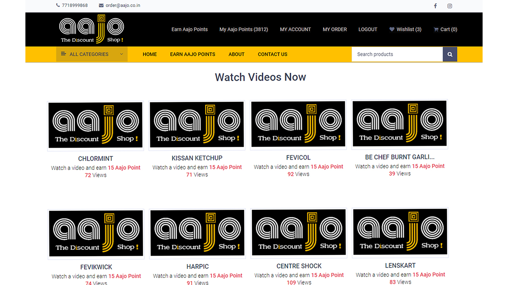Click the HARPIC title text
Screen dimensions: 508x285
pos(198,267)
